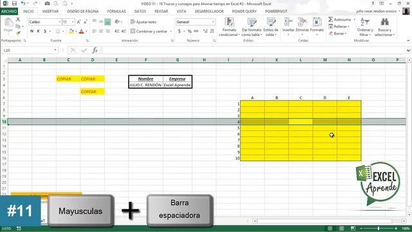Increase the cell indent
Image resolution: width=412 pixels, height=232 pixels.
(x=124, y=32)
